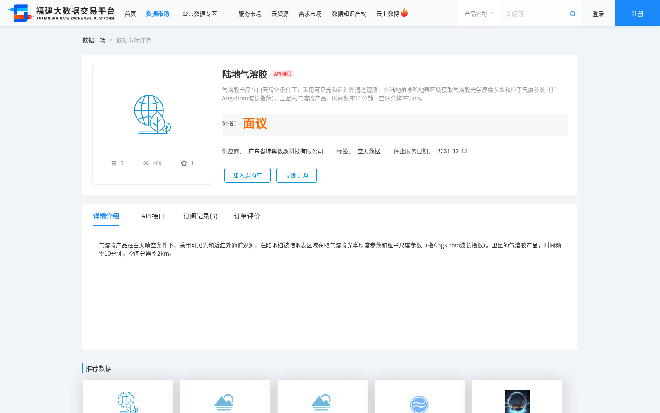This screenshot has width=660, height=413.
Task: Click the search magnifier icon
Action: pos(573,14)
